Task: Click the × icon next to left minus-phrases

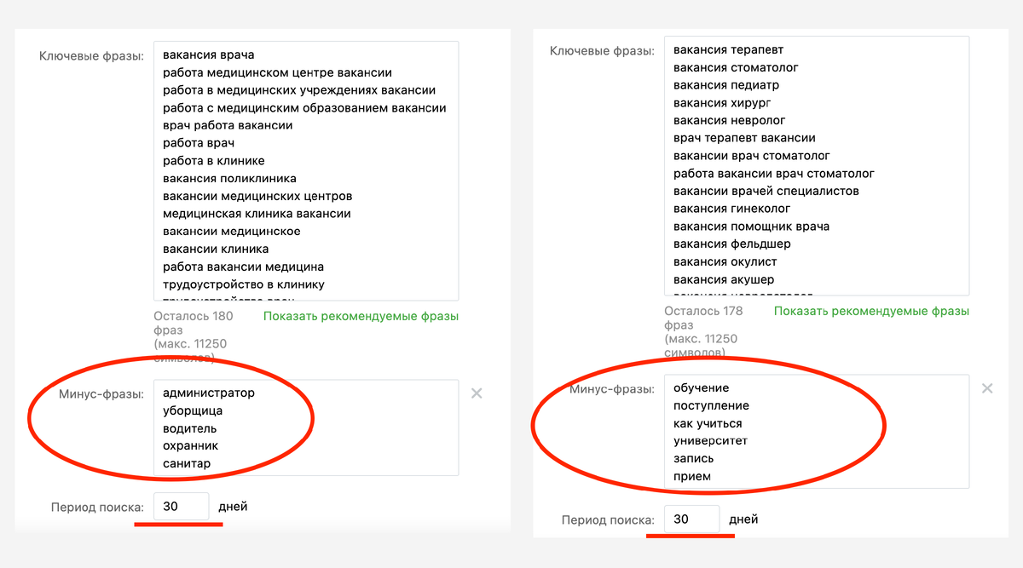Action: point(477,393)
